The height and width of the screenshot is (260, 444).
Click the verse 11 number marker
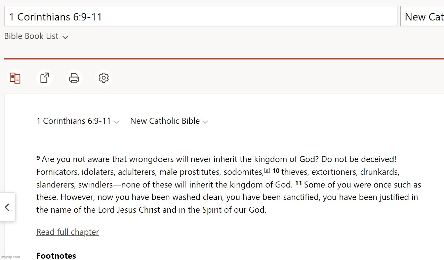coord(299,183)
